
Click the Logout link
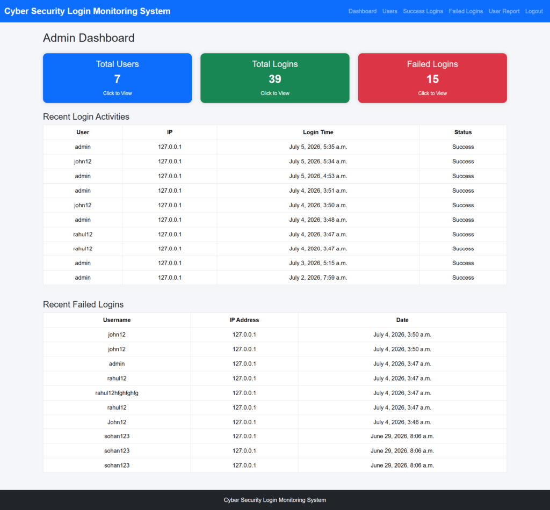pyautogui.click(x=534, y=11)
